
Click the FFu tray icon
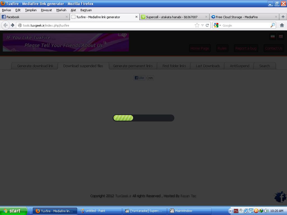click(x=236, y=211)
